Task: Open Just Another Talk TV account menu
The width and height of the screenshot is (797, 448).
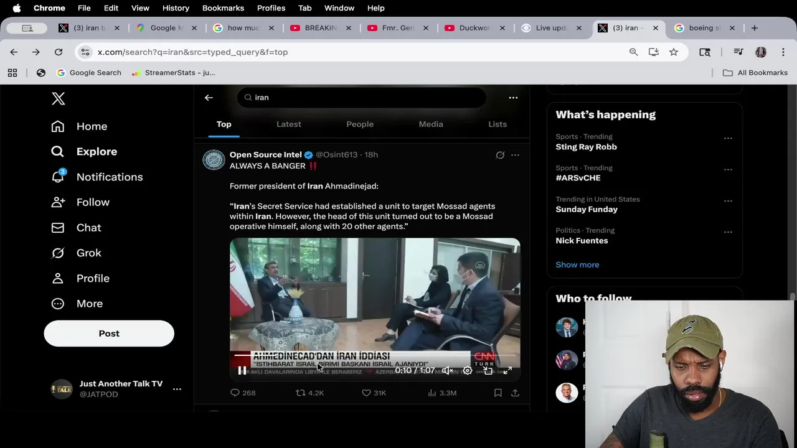Action: pos(115,389)
